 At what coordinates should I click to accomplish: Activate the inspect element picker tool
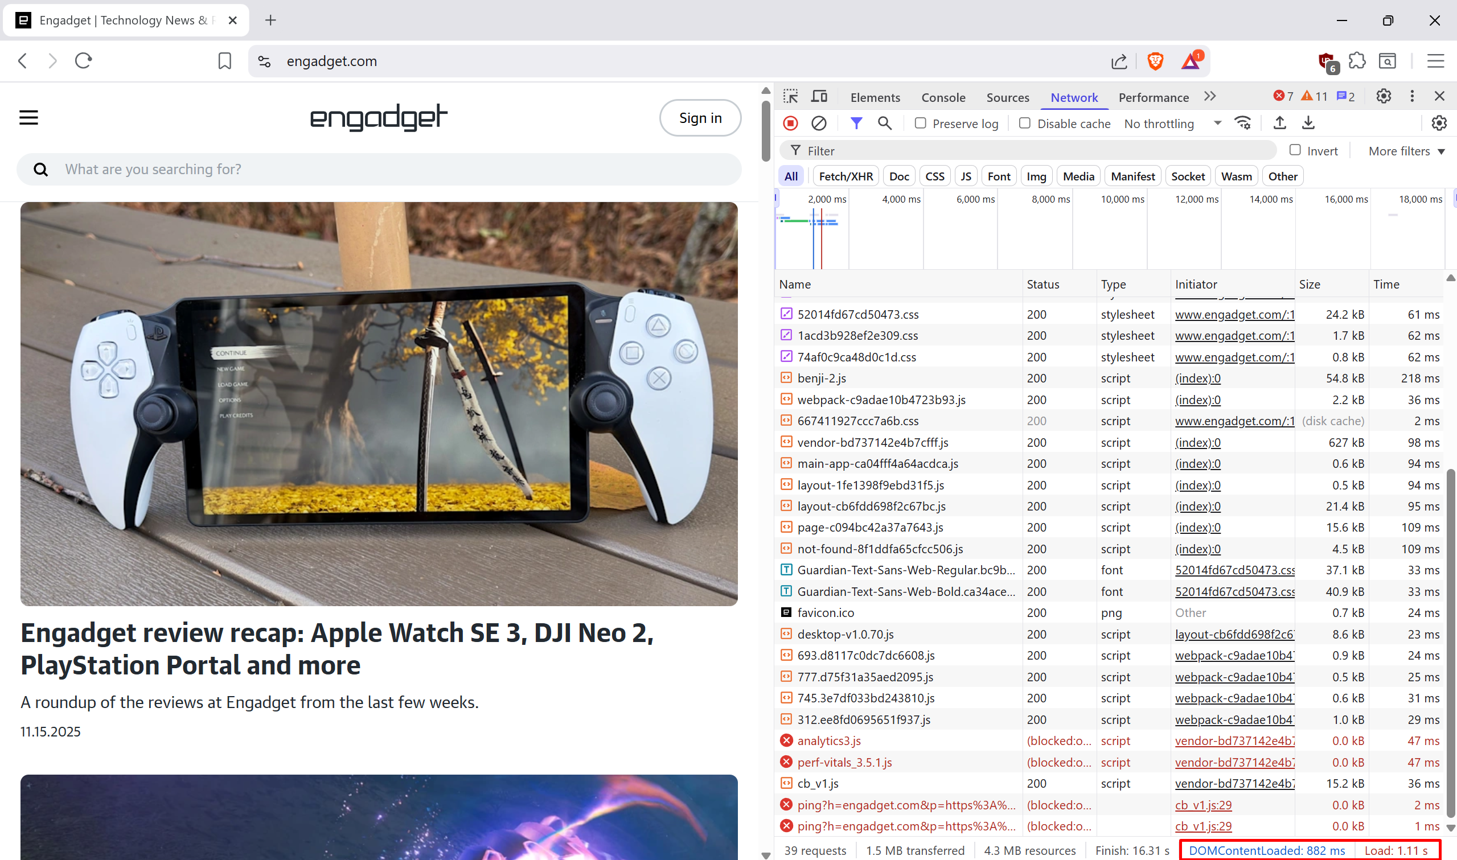click(790, 96)
